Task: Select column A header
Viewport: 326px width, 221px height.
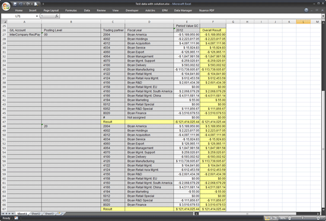Action: coord(24,22)
